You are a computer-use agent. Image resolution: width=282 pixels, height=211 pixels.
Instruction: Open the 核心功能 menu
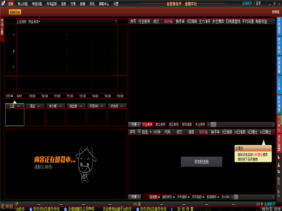click(23, 4)
